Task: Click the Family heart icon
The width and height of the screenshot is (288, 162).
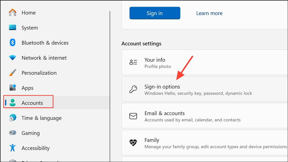Action: (x=133, y=143)
